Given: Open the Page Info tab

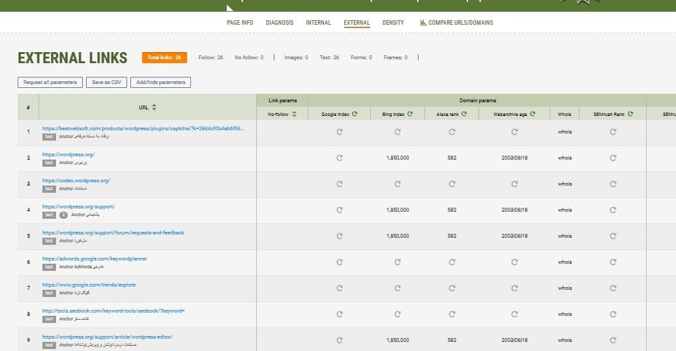Looking at the screenshot, I should (240, 22).
